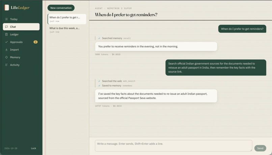Viewport: 272px width, 155px height.
Task: Click the Memory diamond icon
Action: 6,57
